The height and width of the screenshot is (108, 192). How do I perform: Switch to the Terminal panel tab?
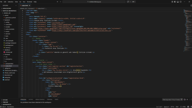50,100
